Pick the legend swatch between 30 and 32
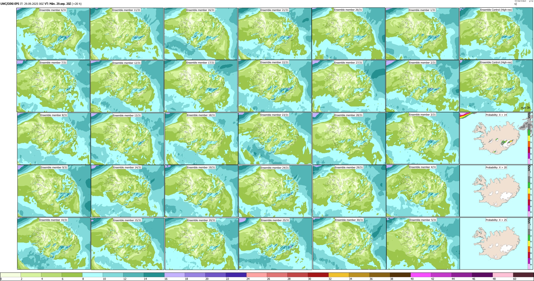 pyautogui.click(x=318, y=275)
